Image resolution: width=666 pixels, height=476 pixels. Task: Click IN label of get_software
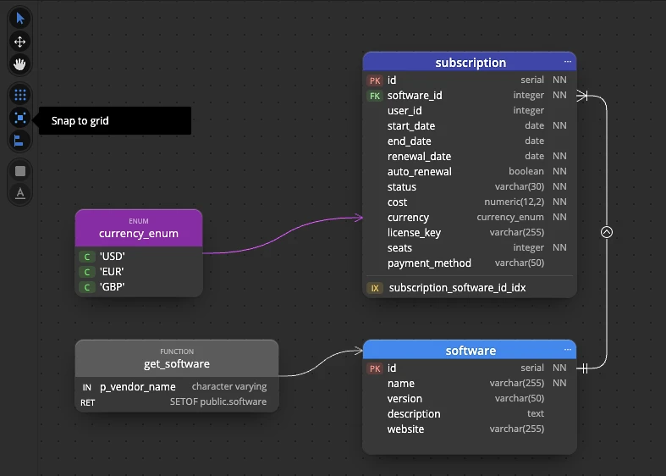(86, 388)
